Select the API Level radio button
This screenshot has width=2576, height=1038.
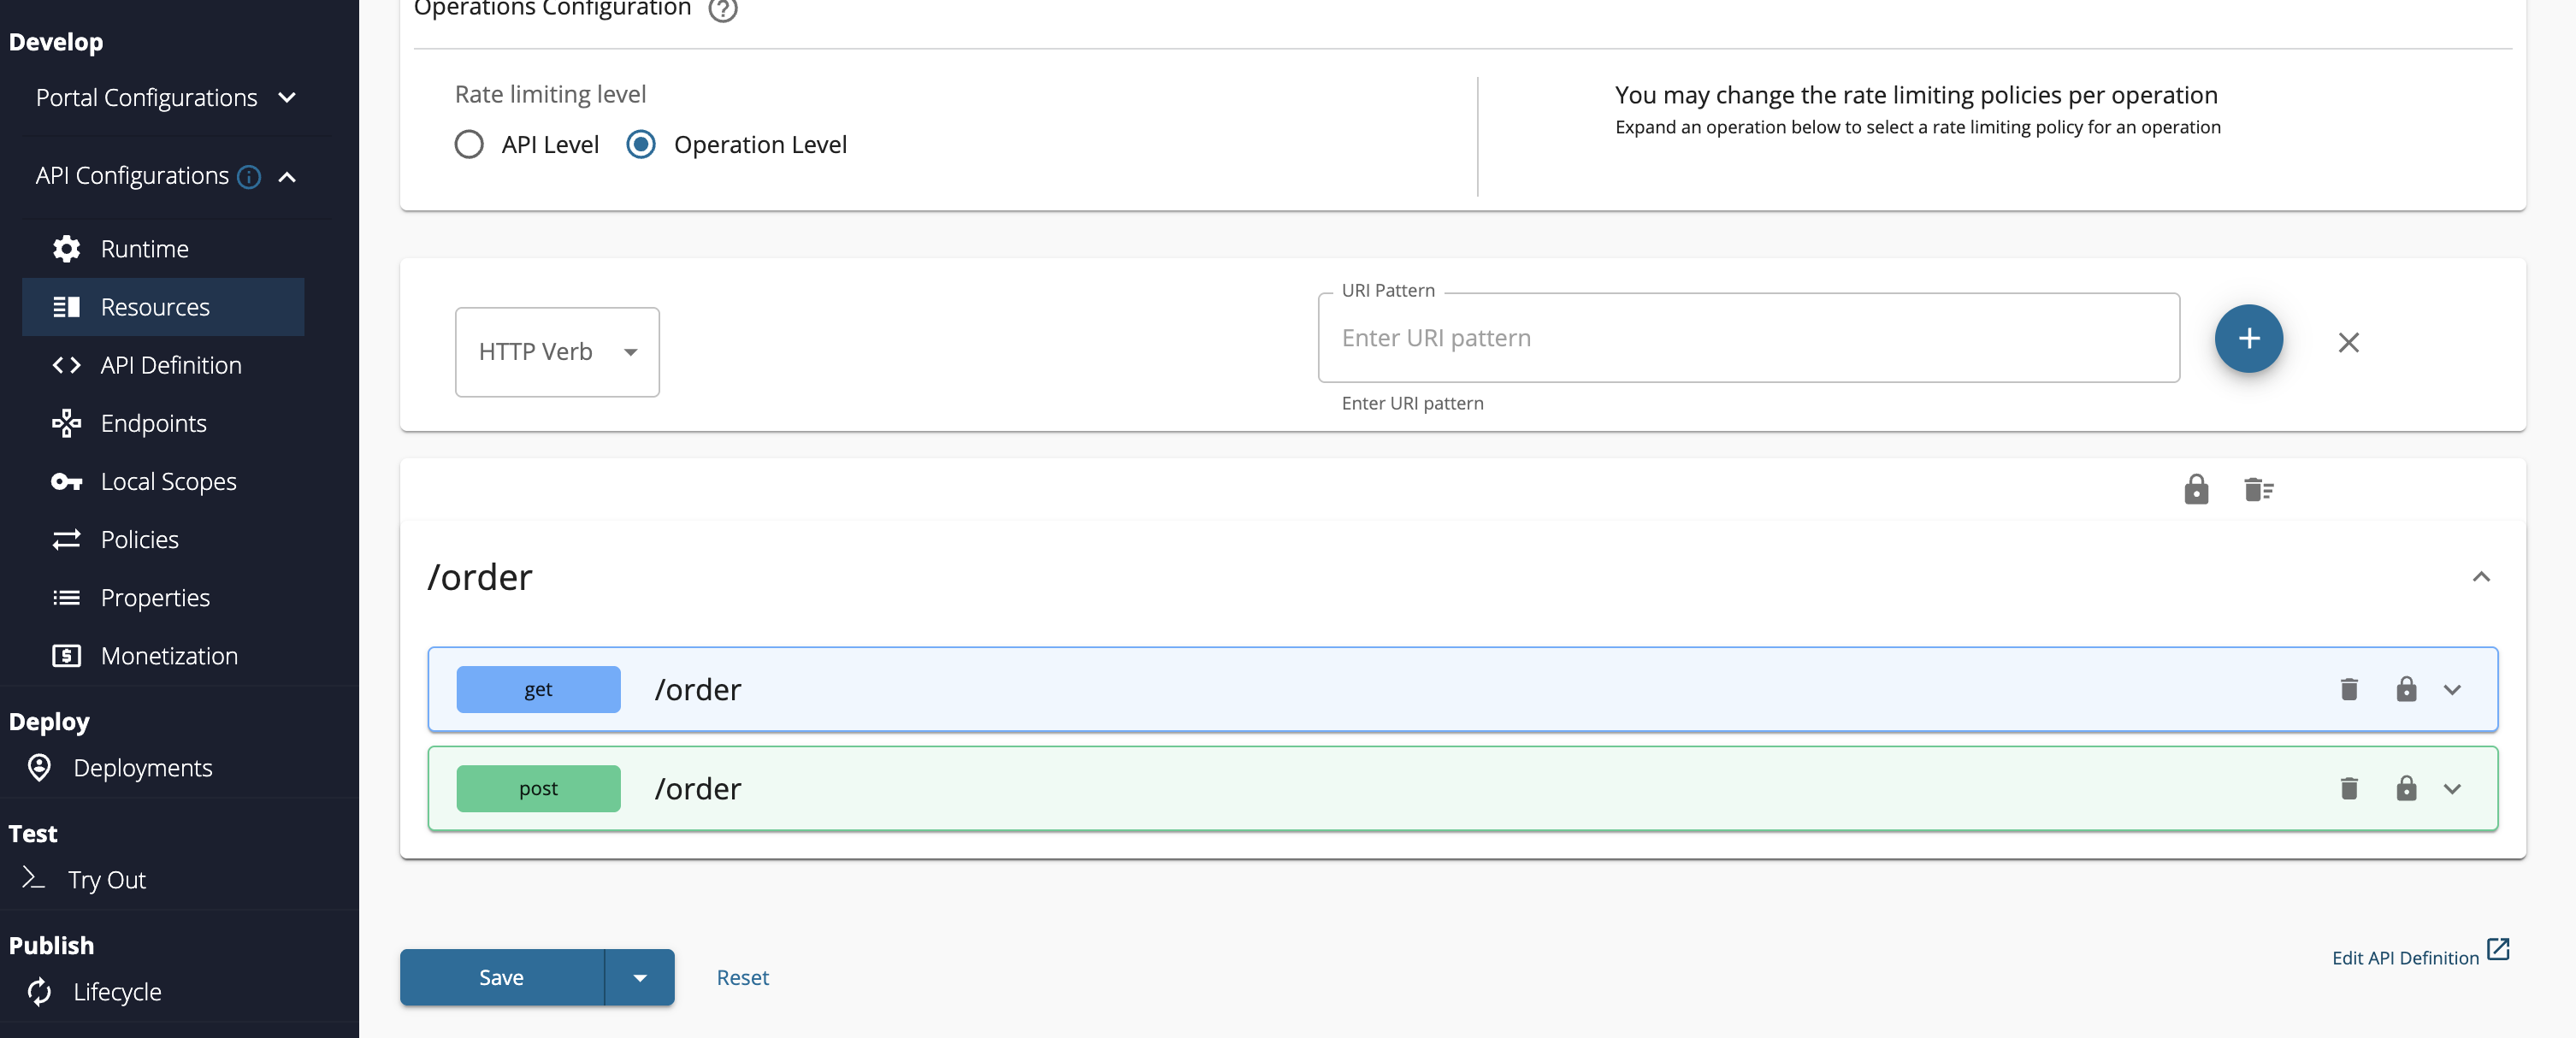tap(469, 144)
